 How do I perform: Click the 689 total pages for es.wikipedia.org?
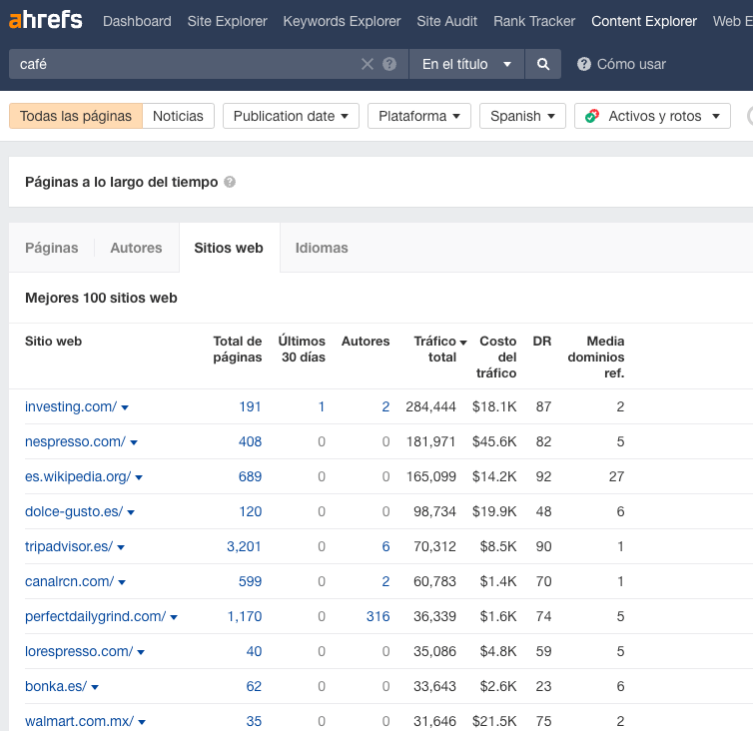pos(251,477)
